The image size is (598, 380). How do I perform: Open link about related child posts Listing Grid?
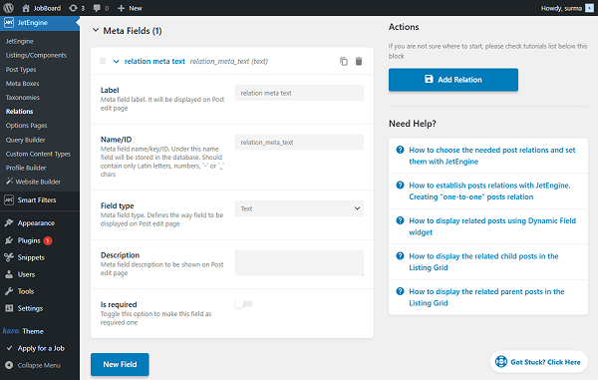(x=483, y=261)
